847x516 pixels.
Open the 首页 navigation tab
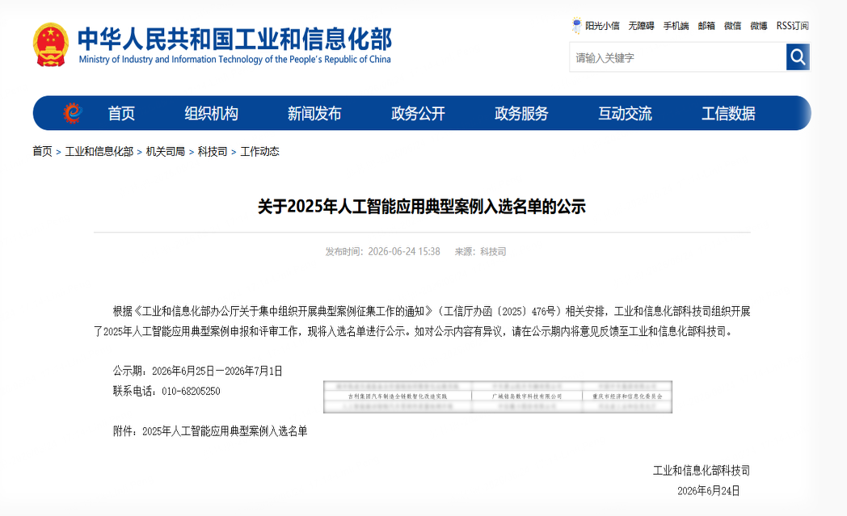tap(121, 113)
